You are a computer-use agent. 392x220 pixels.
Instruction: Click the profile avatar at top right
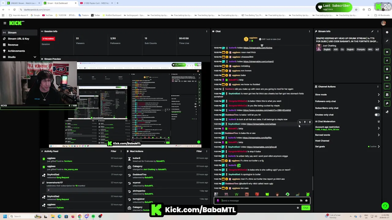pyautogui.click(x=383, y=23)
